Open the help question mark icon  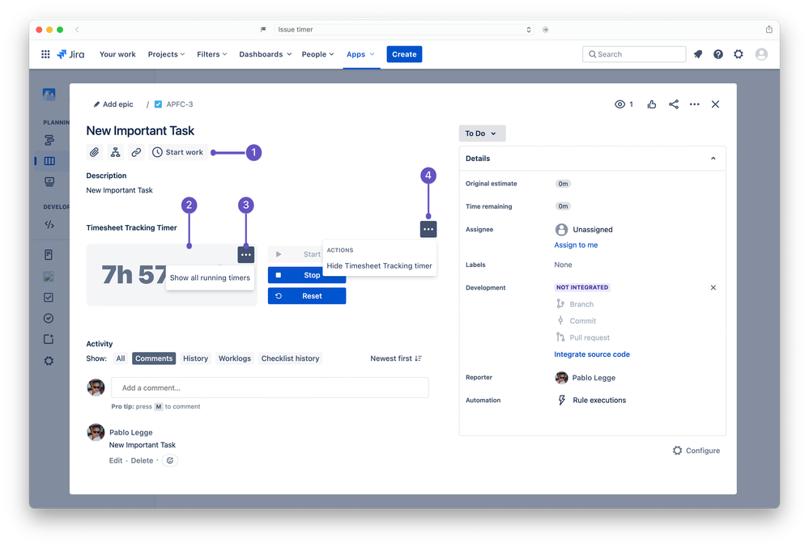(718, 54)
